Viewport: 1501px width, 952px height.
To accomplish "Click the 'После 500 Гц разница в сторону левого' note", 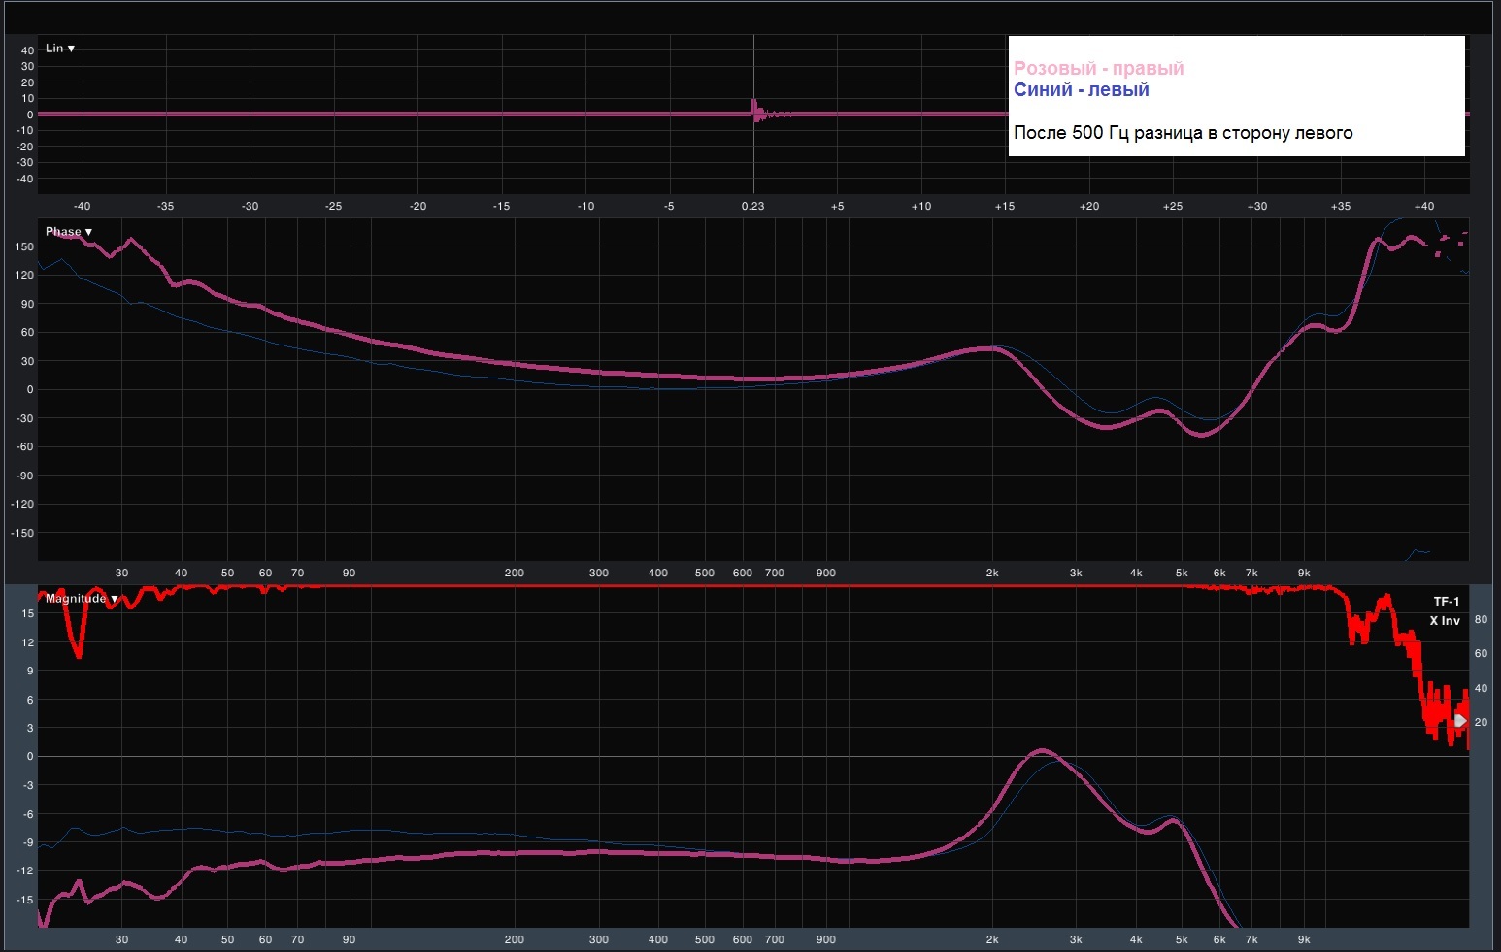I will point(1183,133).
